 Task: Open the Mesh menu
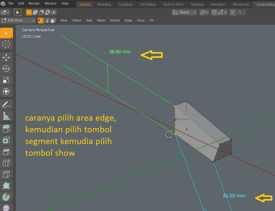pyautogui.click(x=101, y=20)
